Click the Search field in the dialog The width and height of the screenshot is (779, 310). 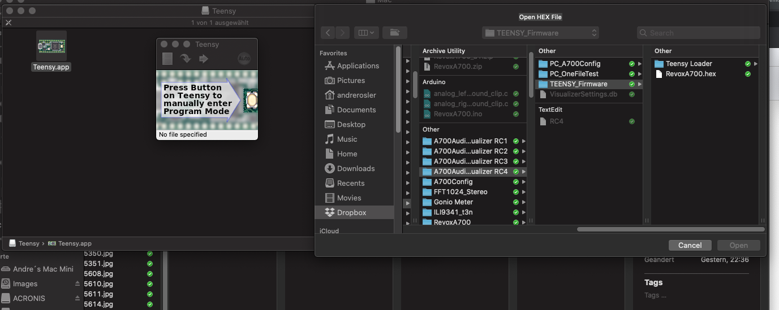pyautogui.click(x=698, y=33)
